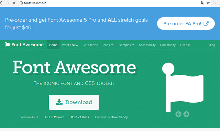Open the What's New page
Image resolution: width=220 pixels, height=131 pixels.
click(70, 45)
